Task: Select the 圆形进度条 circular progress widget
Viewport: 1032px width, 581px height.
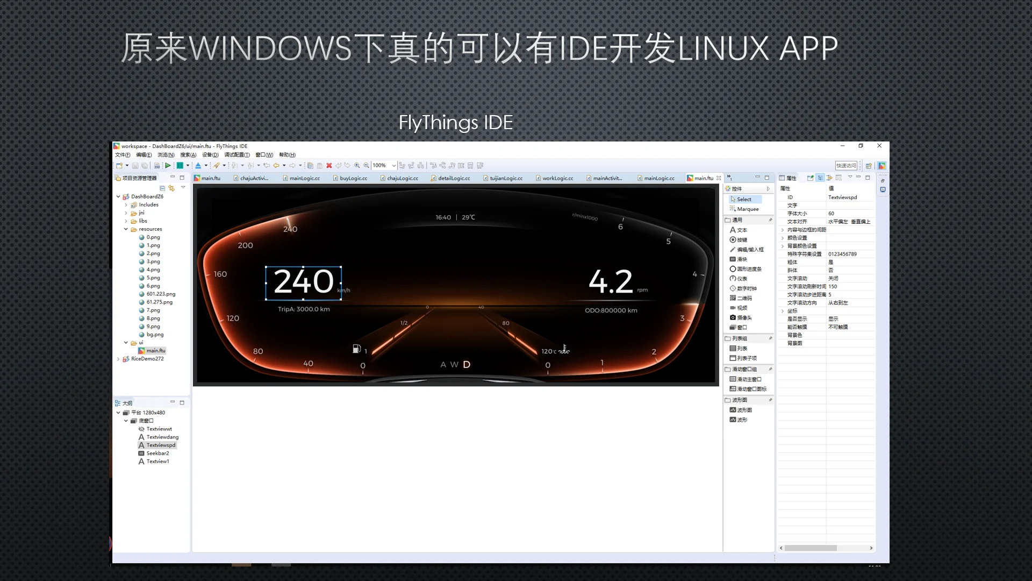Action: click(746, 269)
